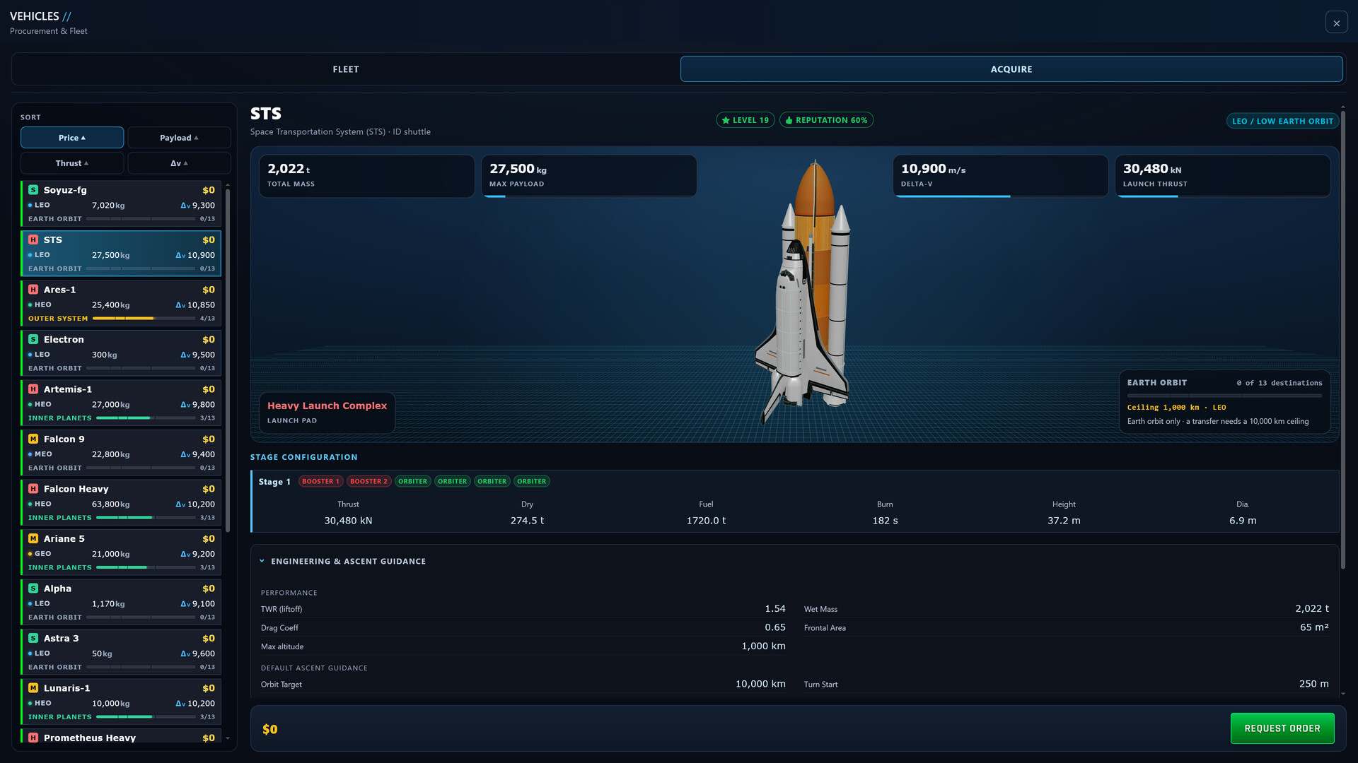Click the Alpha class S badge icon
This screenshot has width=1358, height=763.
click(x=33, y=588)
